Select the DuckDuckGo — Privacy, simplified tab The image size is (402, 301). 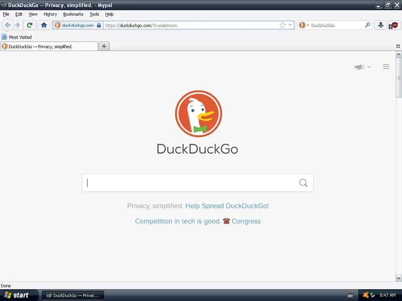click(x=49, y=46)
